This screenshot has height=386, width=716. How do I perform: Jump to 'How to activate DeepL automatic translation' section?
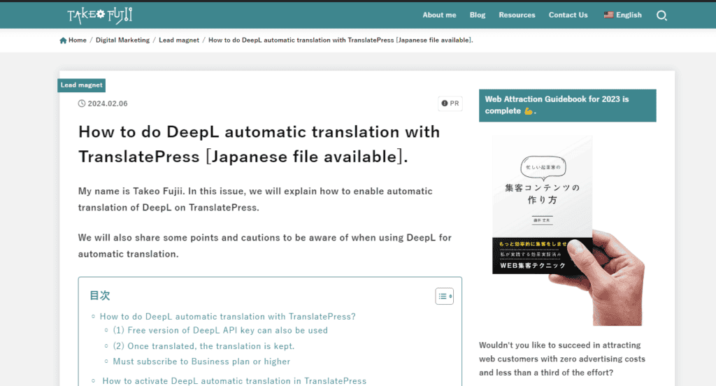click(x=234, y=381)
